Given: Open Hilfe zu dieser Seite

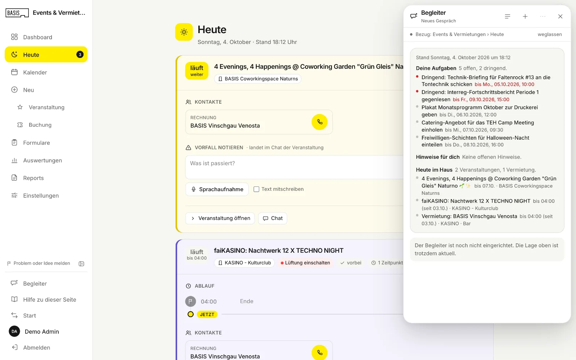Looking at the screenshot, I should pos(46,300).
